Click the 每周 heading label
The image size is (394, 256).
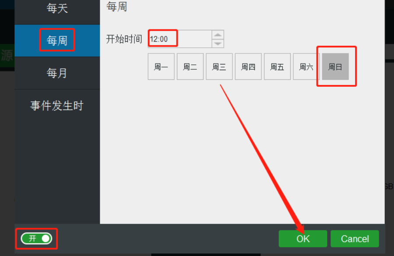pos(116,6)
